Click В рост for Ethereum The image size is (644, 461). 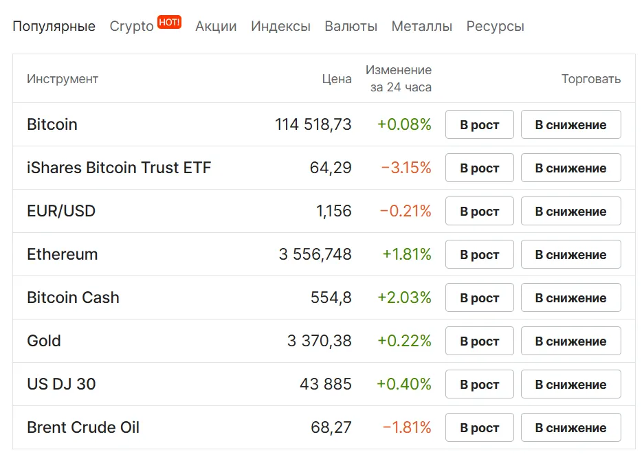point(479,254)
